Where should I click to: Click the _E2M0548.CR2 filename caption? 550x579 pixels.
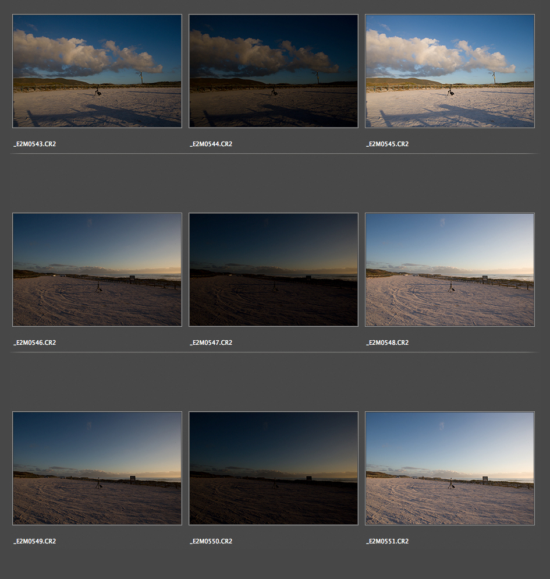click(387, 343)
